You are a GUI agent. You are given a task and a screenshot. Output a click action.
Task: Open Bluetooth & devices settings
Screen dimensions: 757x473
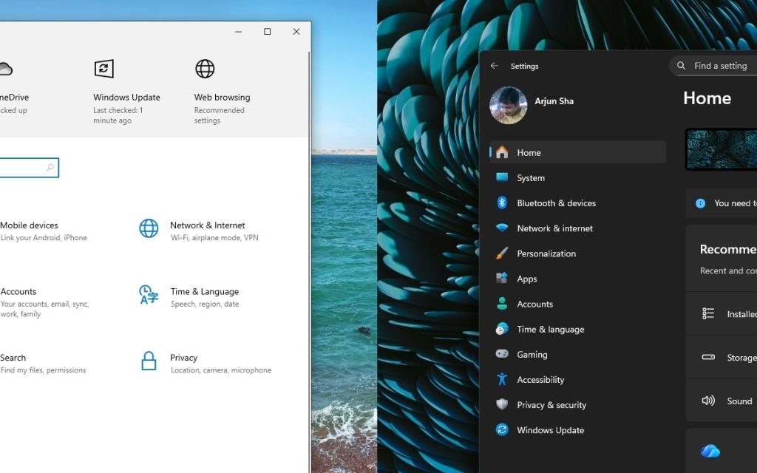click(x=502, y=203)
